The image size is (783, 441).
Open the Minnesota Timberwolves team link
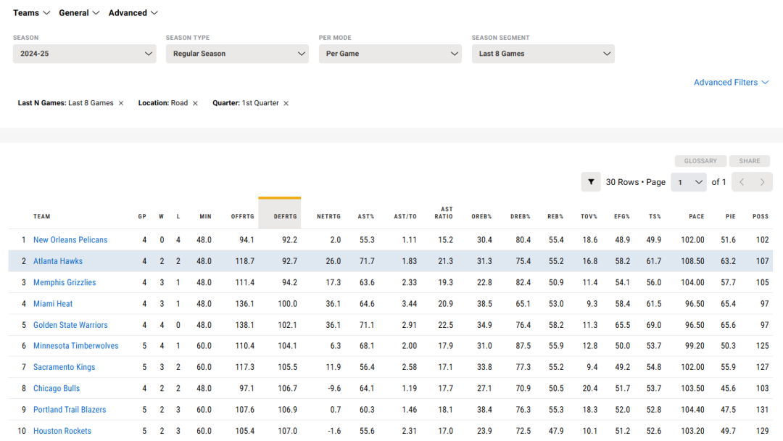click(x=76, y=345)
